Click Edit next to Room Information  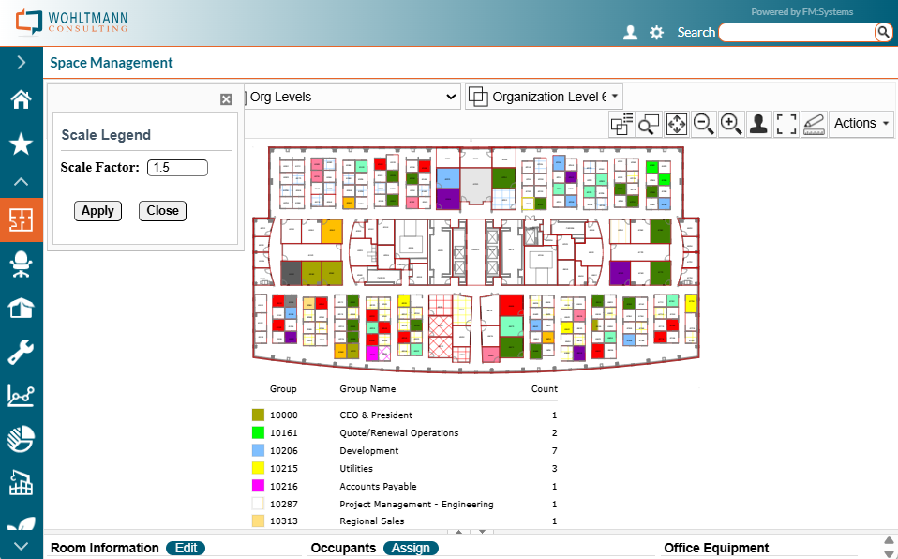tap(186, 549)
